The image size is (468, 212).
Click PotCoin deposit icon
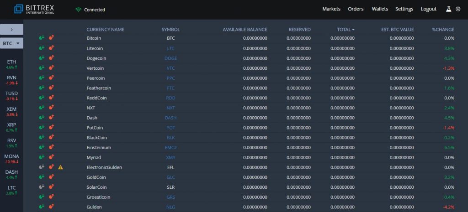pyautogui.click(x=42, y=127)
